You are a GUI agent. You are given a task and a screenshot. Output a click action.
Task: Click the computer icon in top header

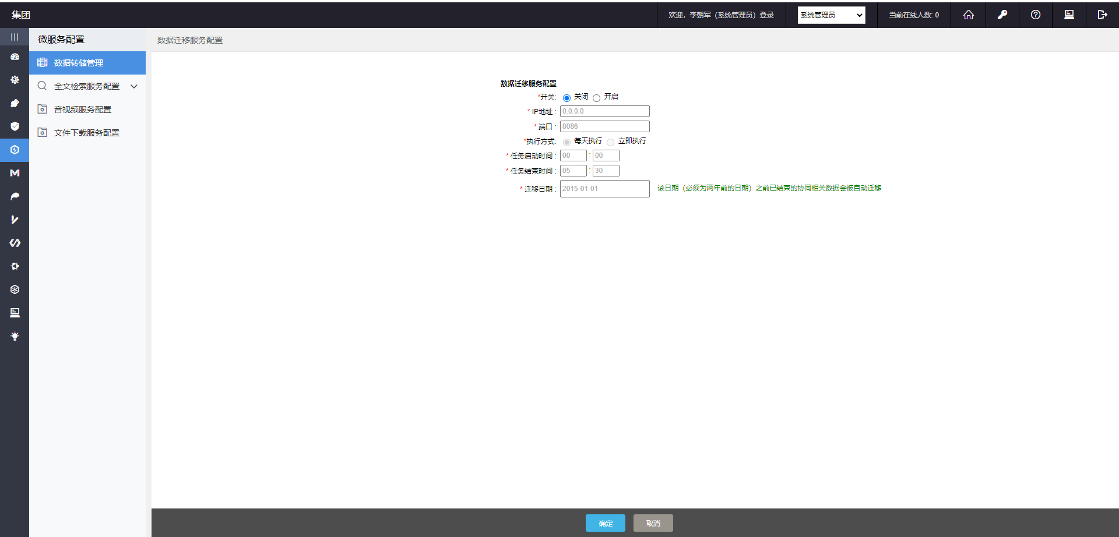tap(1069, 15)
